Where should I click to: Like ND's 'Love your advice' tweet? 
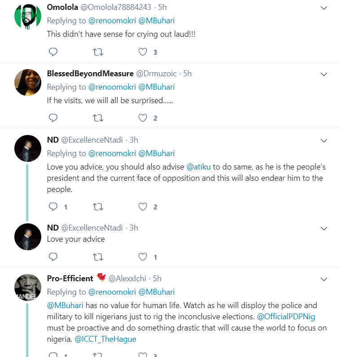[143, 257]
